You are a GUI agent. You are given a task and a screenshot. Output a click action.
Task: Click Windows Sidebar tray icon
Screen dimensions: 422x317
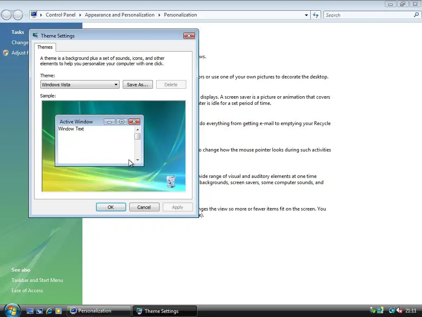click(380, 310)
